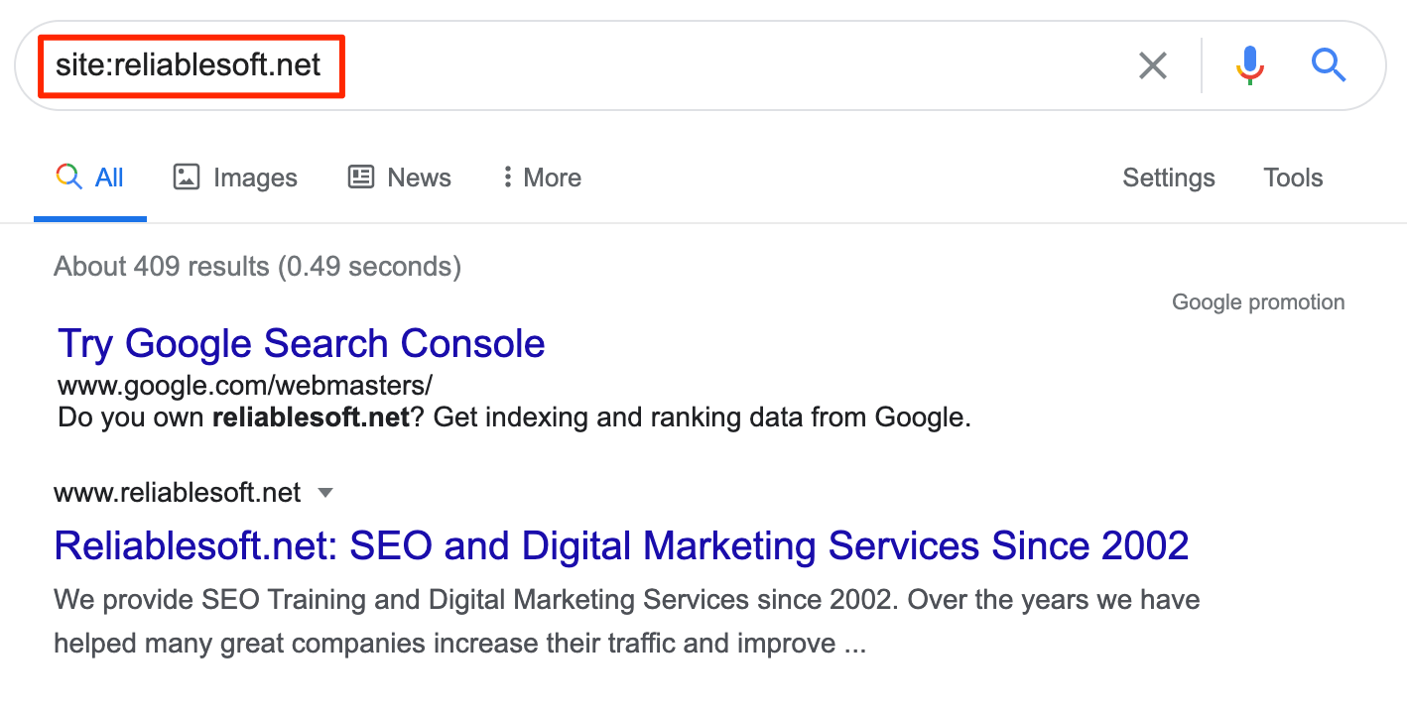Viewport: 1407px width, 714px height.
Task: Click the newspaper icon beside News
Action: tap(361, 178)
